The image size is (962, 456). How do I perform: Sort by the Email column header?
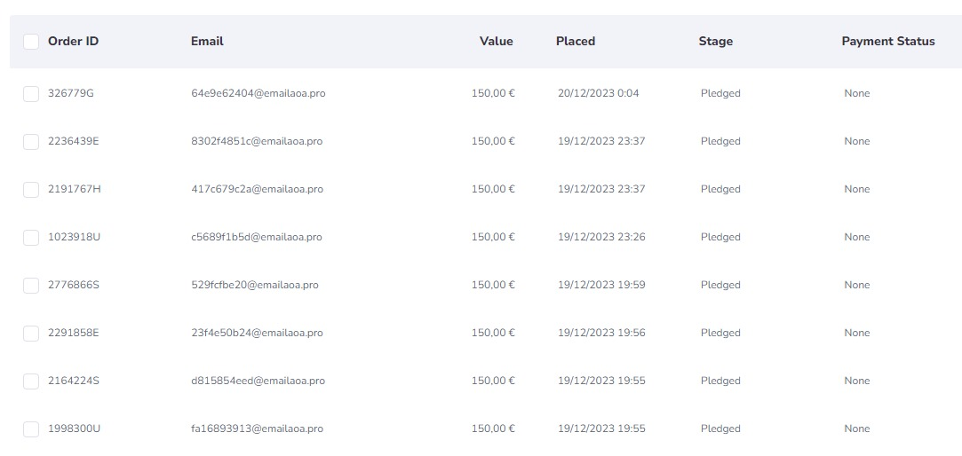(x=207, y=41)
